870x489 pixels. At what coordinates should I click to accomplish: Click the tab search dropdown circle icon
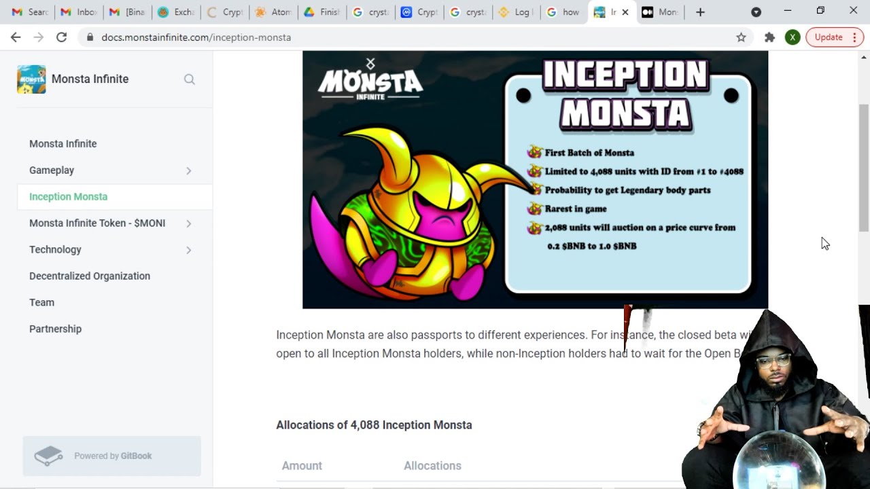(x=756, y=12)
